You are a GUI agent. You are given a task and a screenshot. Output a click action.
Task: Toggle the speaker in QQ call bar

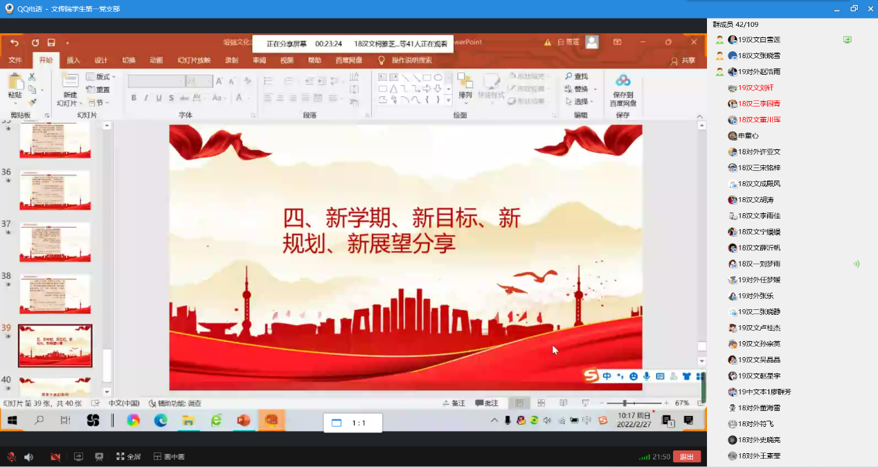29,457
